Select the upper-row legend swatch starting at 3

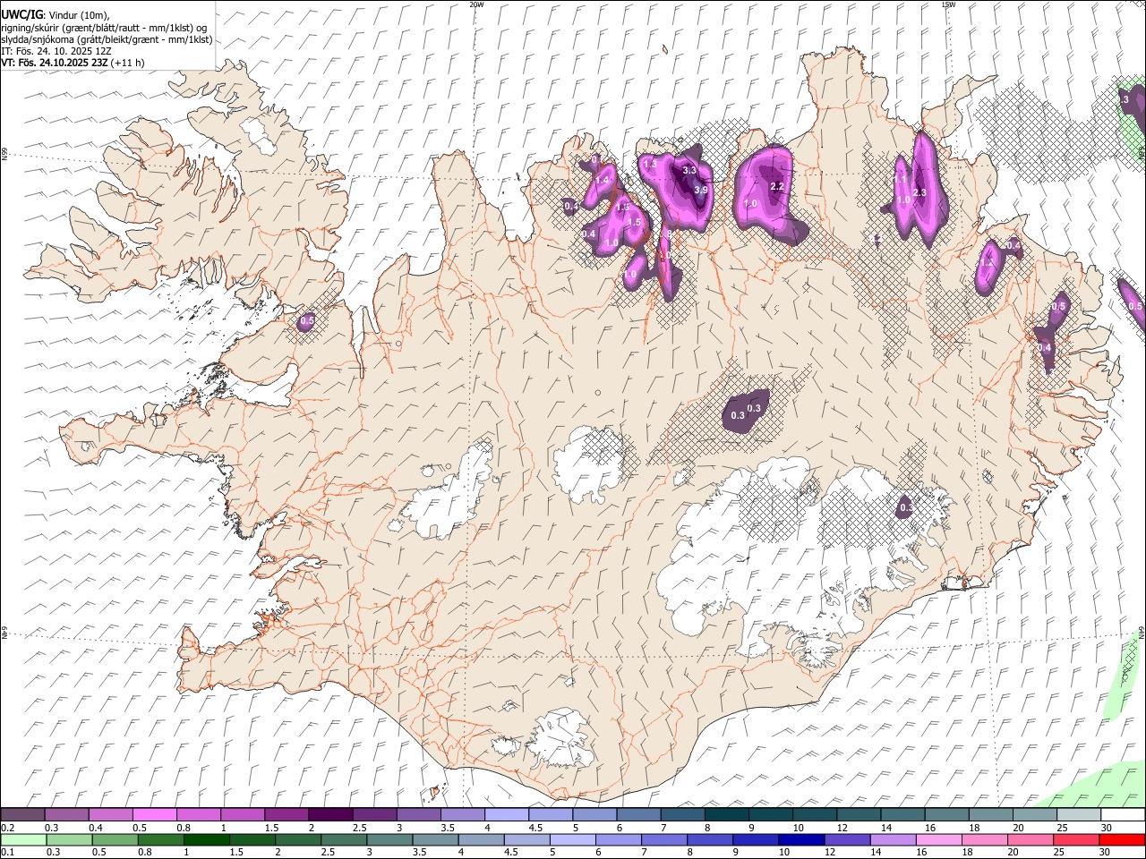(x=418, y=815)
